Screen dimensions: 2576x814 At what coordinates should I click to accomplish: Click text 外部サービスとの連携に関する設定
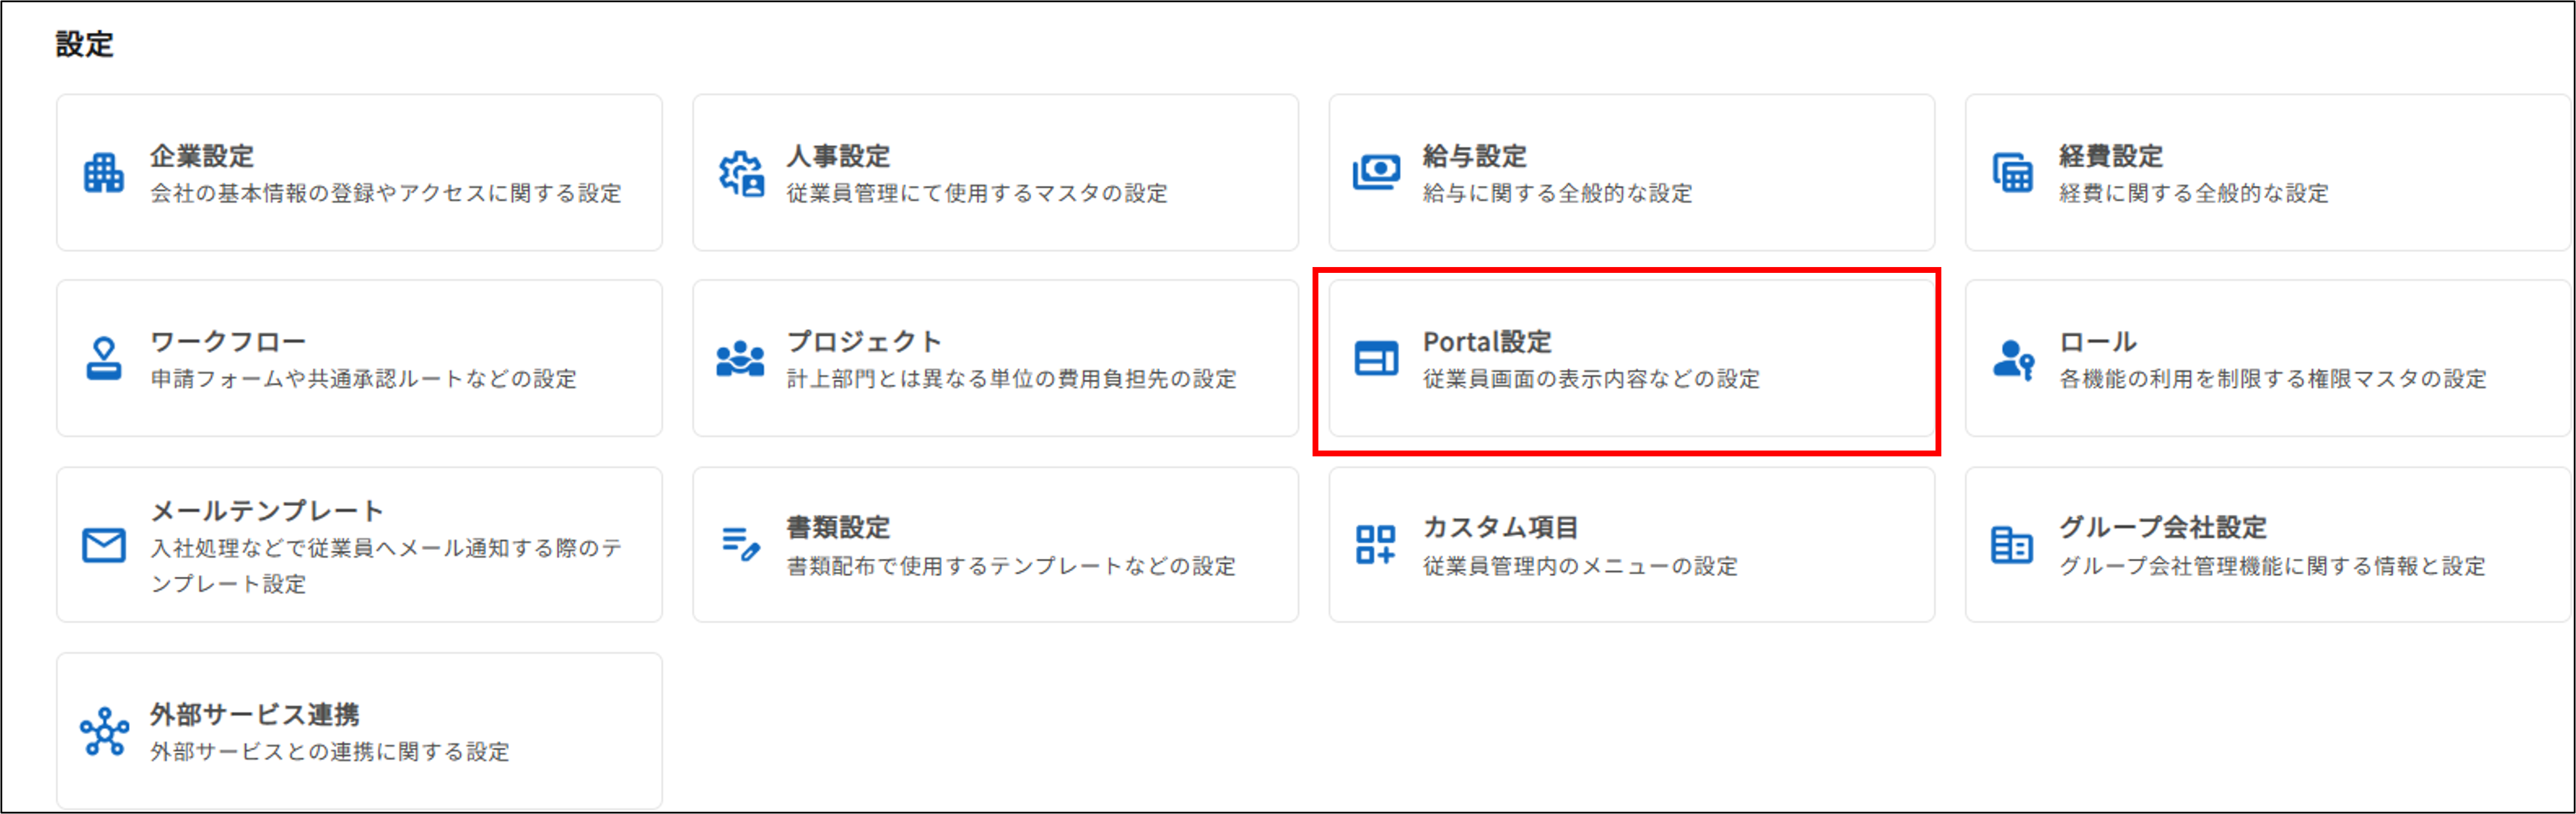click(330, 753)
